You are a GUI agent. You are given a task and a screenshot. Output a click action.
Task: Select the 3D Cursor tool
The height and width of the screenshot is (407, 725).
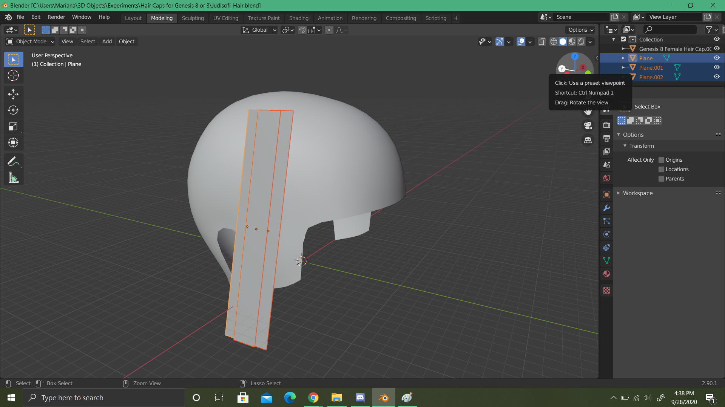pyautogui.click(x=13, y=75)
